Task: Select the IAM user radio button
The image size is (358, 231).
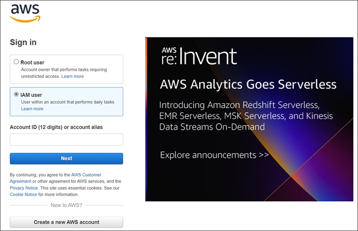Action: tap(16, 94)
